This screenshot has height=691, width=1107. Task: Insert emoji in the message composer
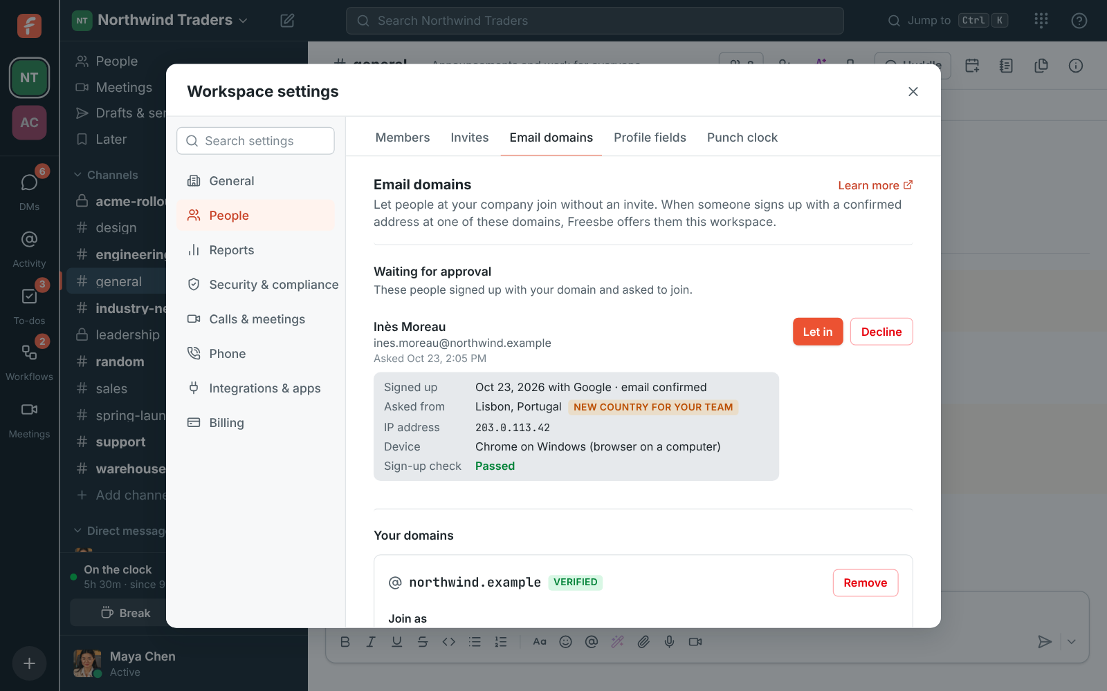(x=565, y=642)
